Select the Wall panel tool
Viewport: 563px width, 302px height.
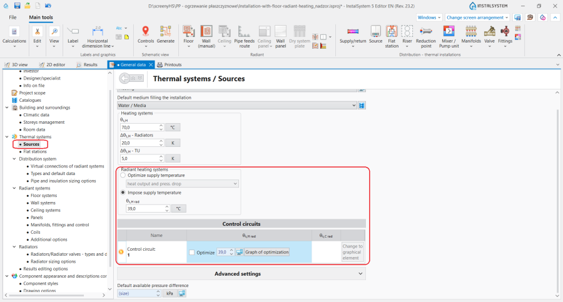(280, 37)
